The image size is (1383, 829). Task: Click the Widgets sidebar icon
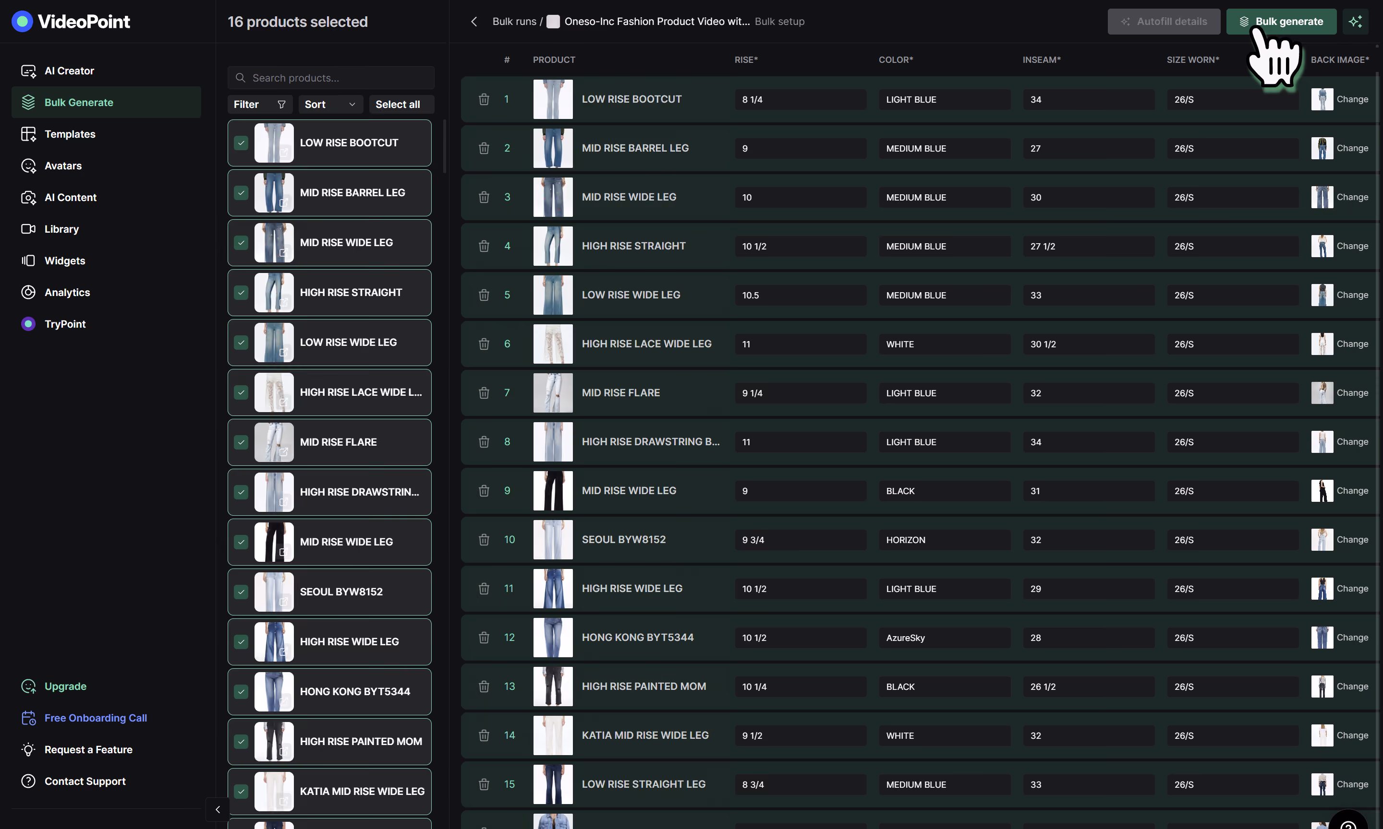(x=28, y=261)
